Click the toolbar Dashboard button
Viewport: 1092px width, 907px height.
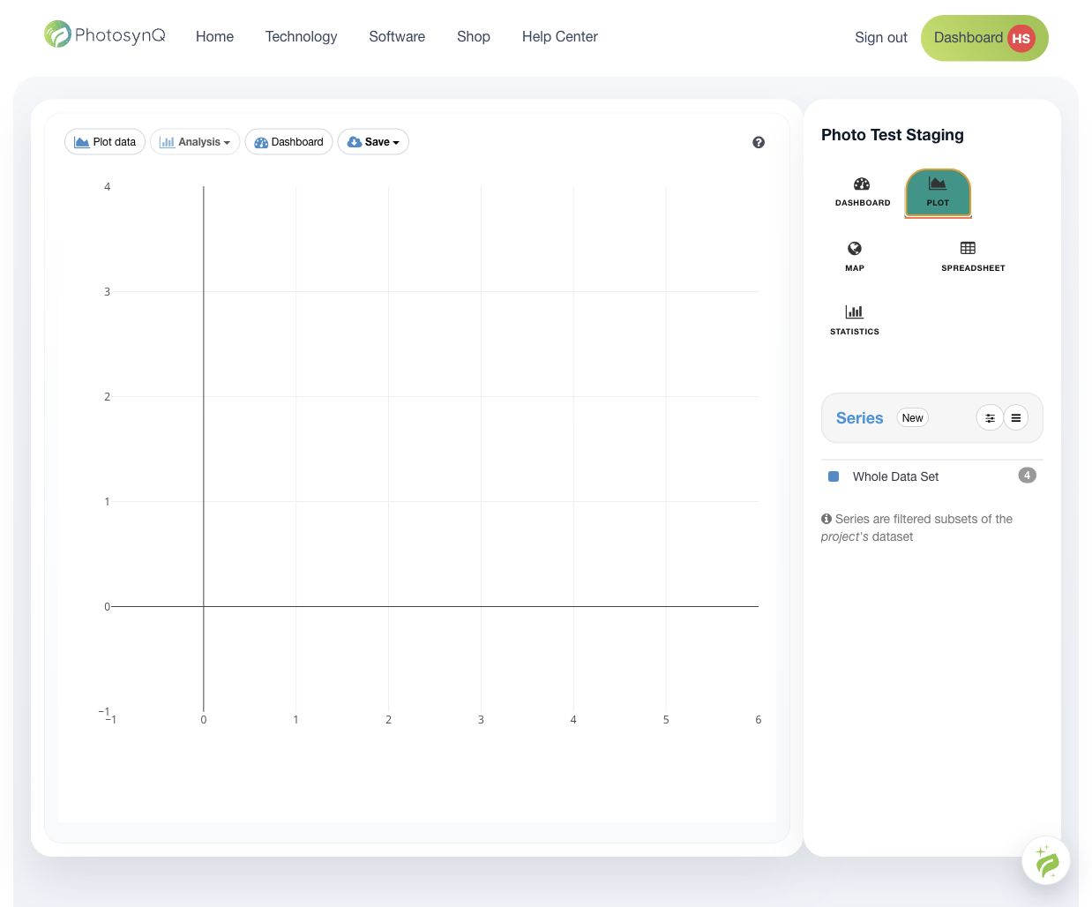(x=288, y=142)
